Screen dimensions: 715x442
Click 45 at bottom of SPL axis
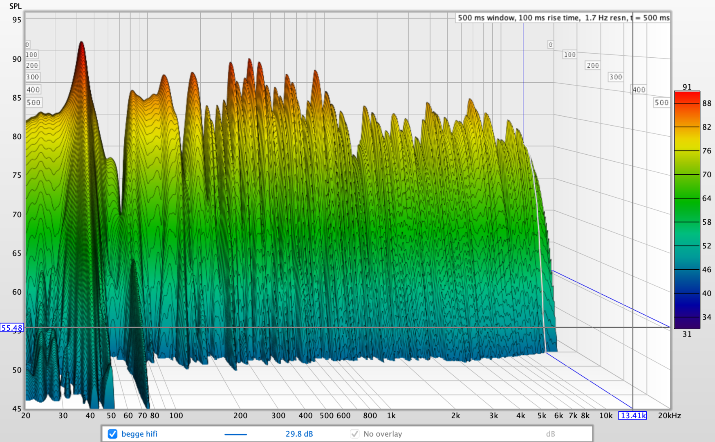[17, 408]
